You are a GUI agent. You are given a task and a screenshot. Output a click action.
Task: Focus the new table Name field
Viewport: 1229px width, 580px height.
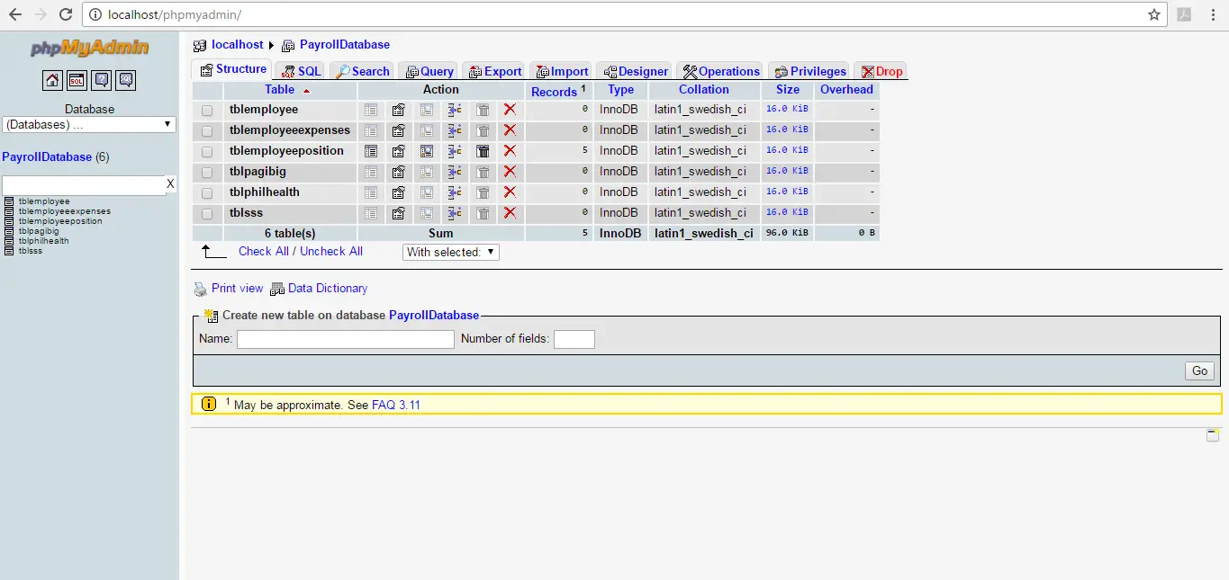(346, 339)
